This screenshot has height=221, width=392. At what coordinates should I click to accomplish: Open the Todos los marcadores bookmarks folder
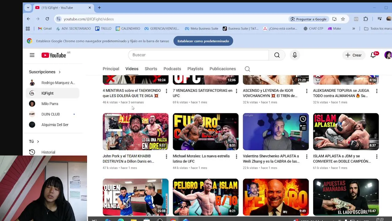(378, 29)
